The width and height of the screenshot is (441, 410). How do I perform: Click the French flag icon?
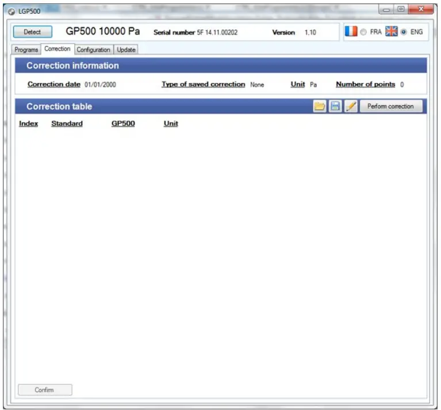pos(351,31)
